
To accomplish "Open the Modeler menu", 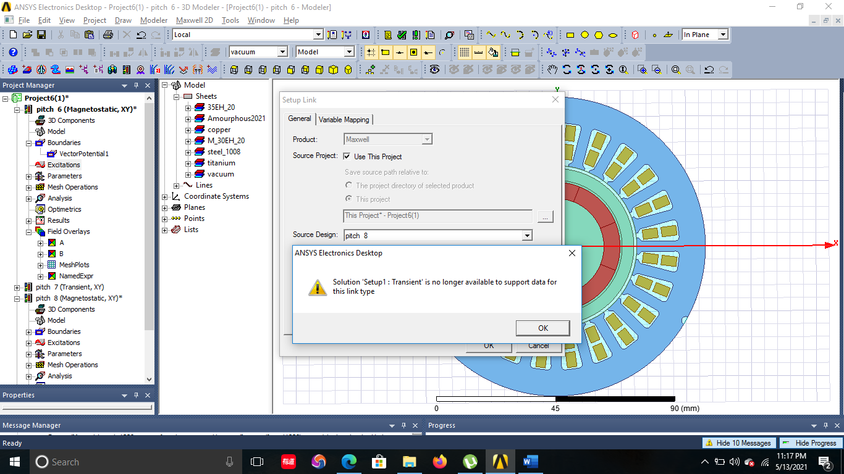I will point(153,20).
